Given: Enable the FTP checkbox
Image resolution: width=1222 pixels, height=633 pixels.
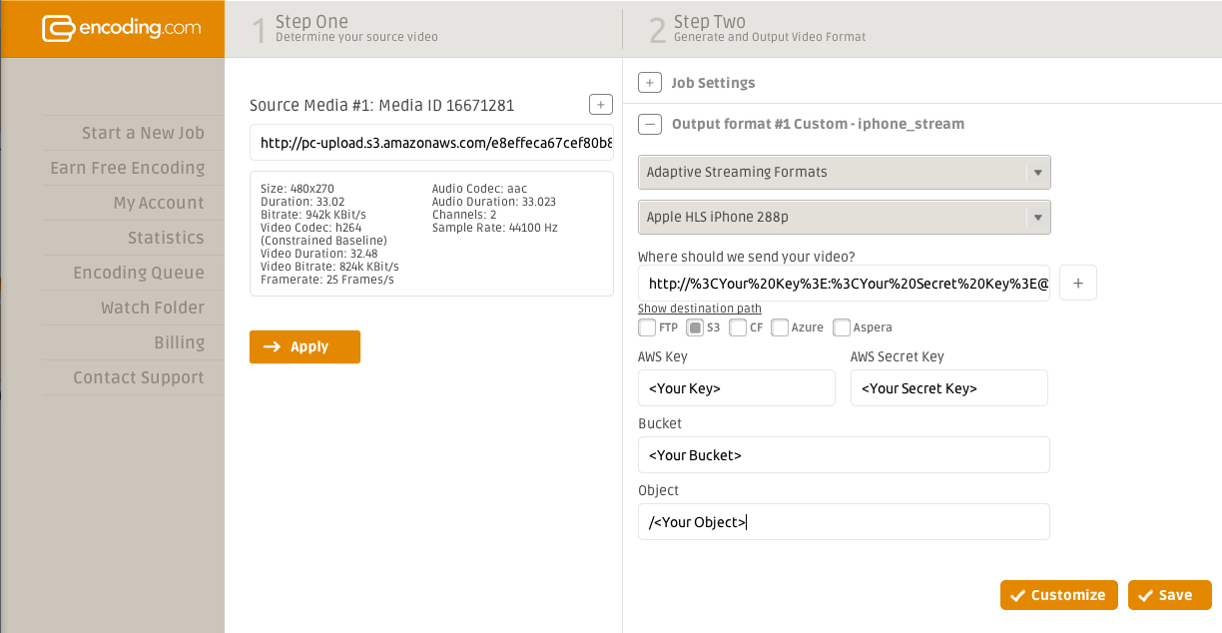Looking at the screenshot, I should [x=647, y=327].
